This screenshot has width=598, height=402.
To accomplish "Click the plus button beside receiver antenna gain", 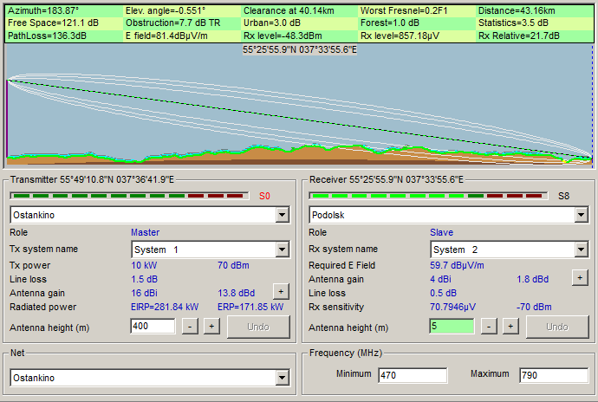I will [x=579, y=277].
